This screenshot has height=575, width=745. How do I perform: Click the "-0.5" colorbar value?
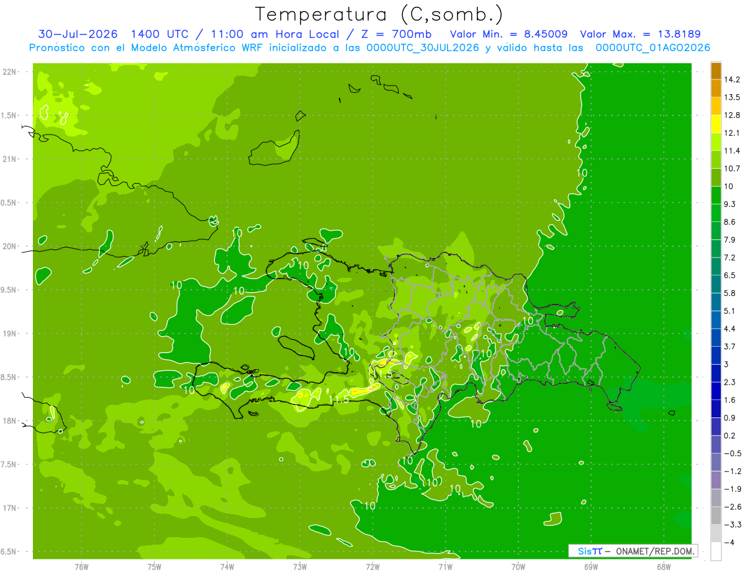(x=733, y=453)
